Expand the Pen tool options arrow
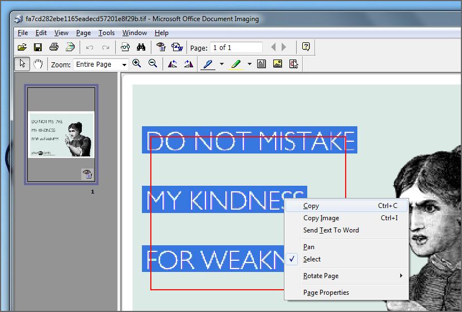Viewport: 462px width, 312px height. pos(222,64)
